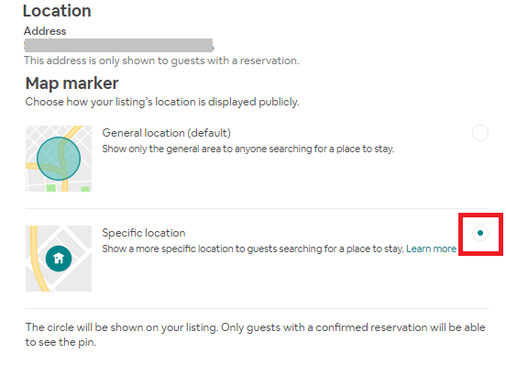Click the house pin icon on map

click(59, 259)
